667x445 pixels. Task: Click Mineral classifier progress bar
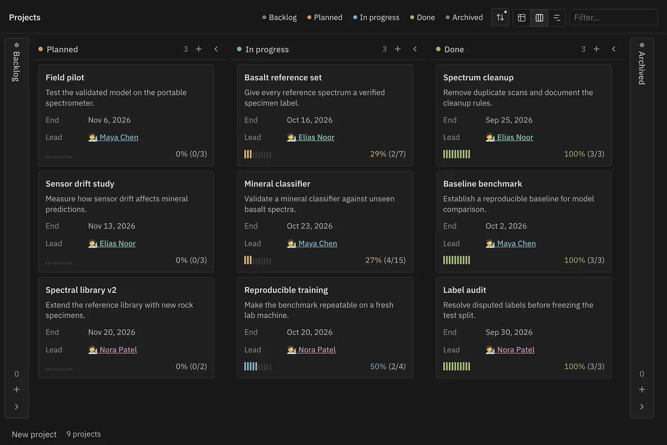[258, 260]
